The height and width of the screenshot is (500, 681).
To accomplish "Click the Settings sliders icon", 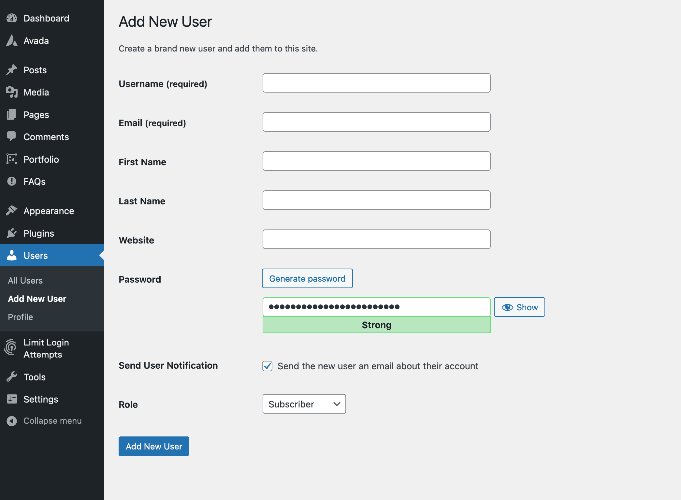I will point(12,399).
